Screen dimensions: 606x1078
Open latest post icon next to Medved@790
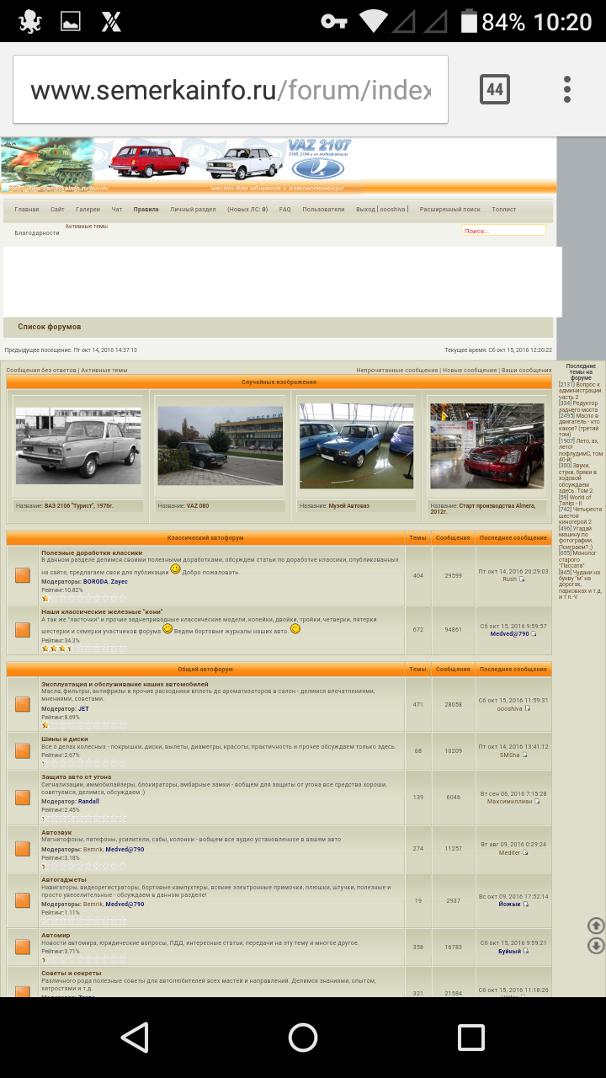coord(534,633)
